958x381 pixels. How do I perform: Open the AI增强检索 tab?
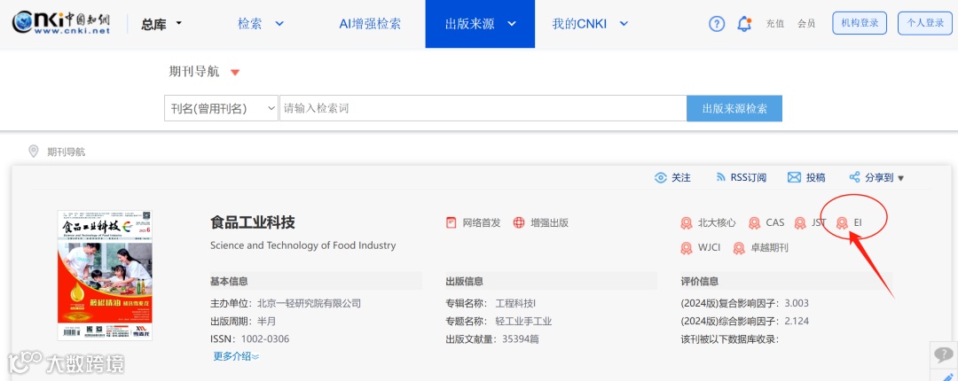pyautogui.click(x=370, y=24)
